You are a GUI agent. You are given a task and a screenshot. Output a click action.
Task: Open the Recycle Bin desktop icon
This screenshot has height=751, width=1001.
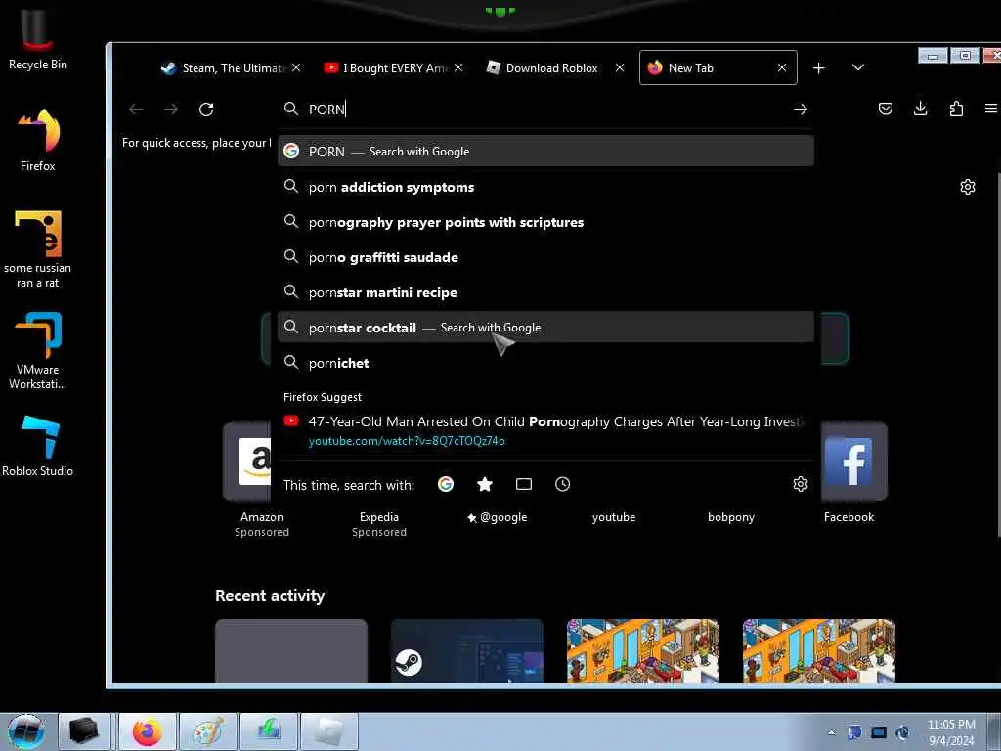point(38,39)
